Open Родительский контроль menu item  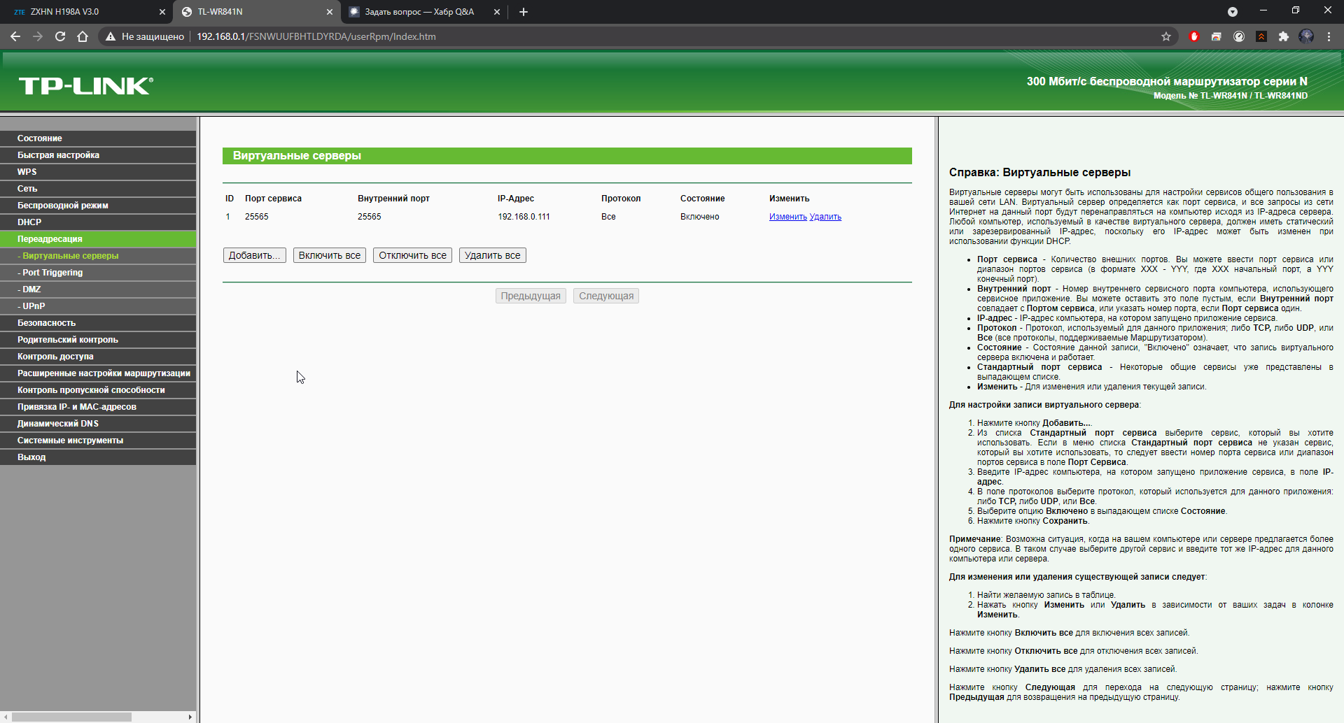click(98, 340)
